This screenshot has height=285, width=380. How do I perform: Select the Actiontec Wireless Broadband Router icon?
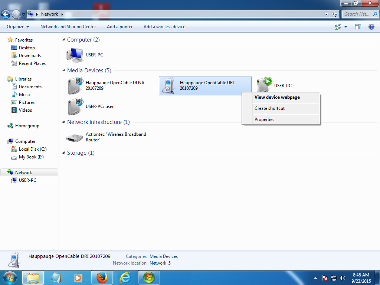[75, 137]
